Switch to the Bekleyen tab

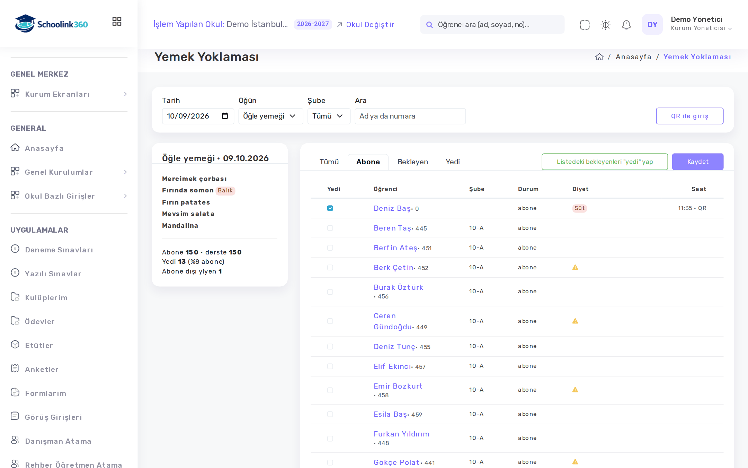(413, 162)
